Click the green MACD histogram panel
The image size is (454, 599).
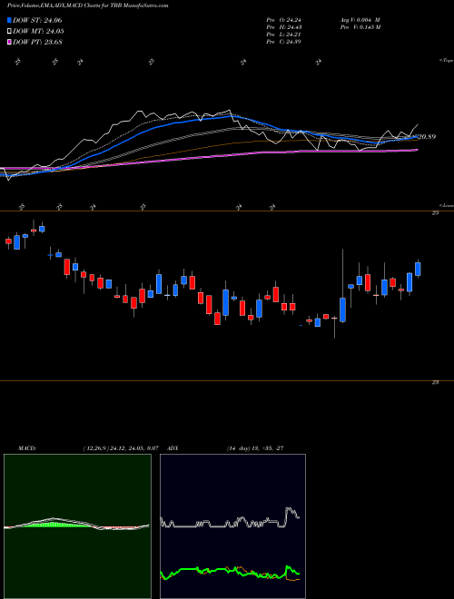(x=77, y=526)
